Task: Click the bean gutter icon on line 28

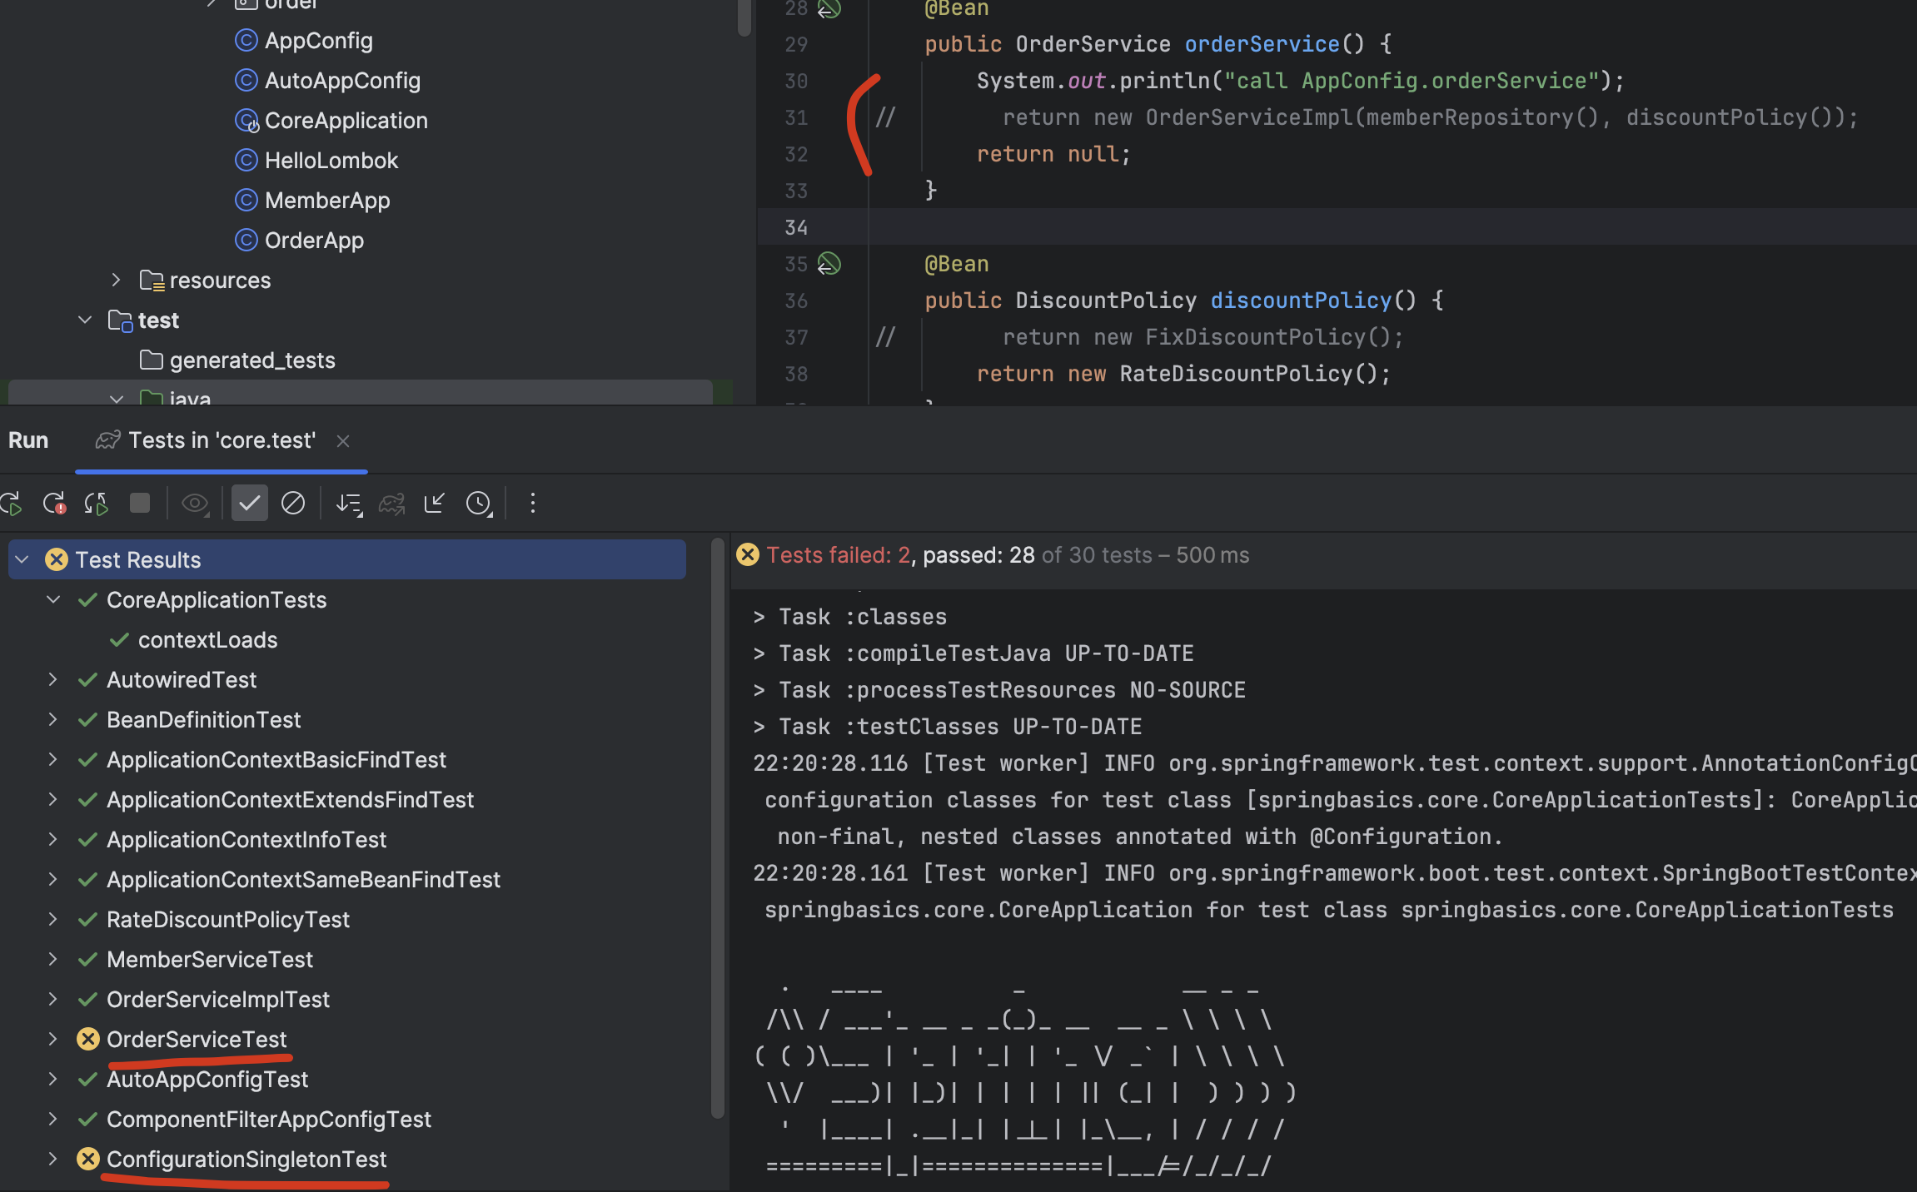Action: [x=829, y=8]
